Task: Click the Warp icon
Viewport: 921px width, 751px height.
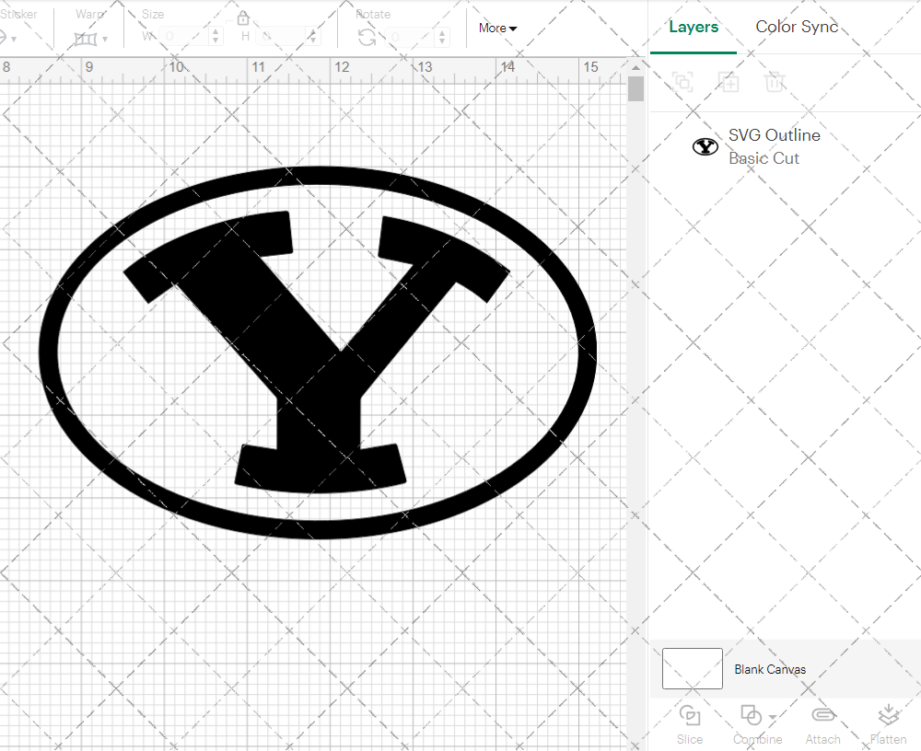Action: [86, 37]
